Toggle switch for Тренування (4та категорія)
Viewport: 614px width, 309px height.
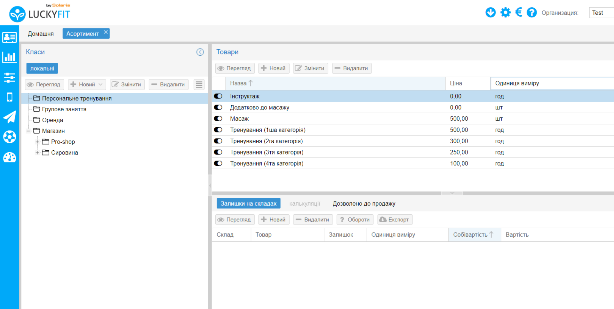tap(218, 163)
